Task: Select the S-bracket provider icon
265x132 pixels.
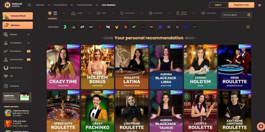Action: point(169,27)
